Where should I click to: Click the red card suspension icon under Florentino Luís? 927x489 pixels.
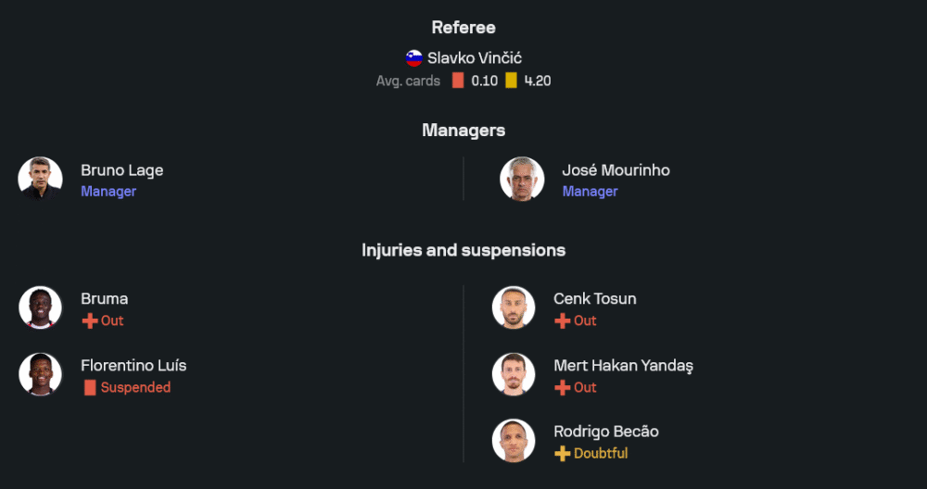coord(90,388)
